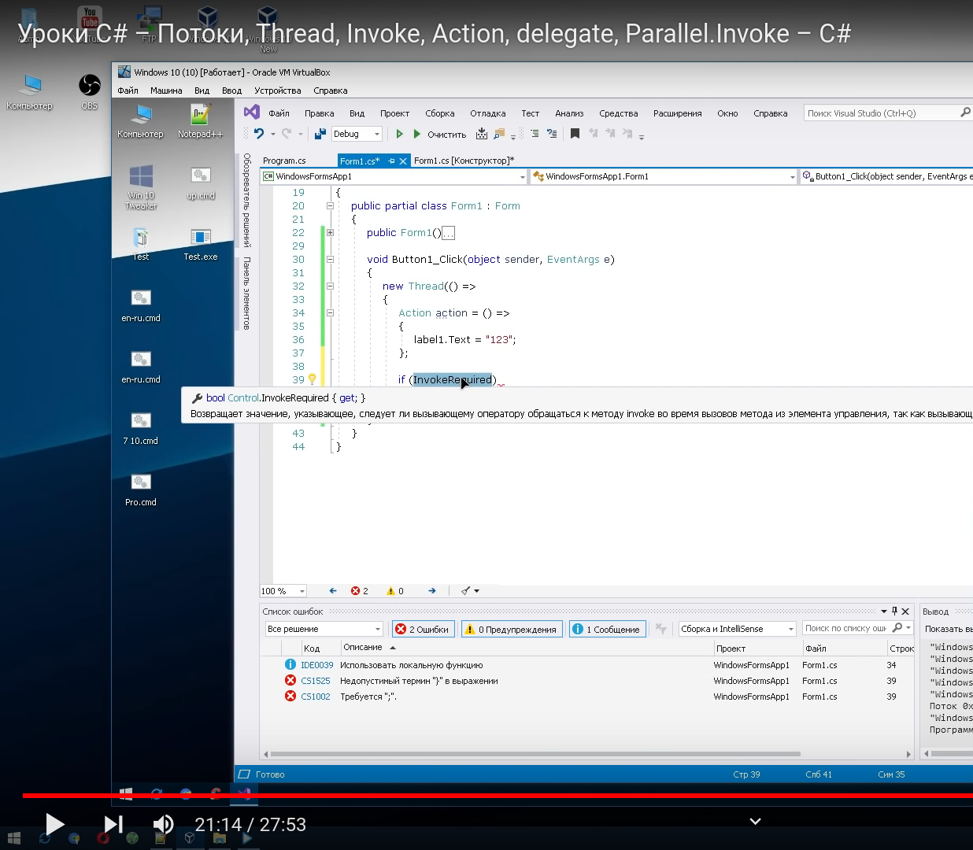973x850 pixels.
Task: Click the yellow warning count indicator below editor
Action: tap(395, 590)
